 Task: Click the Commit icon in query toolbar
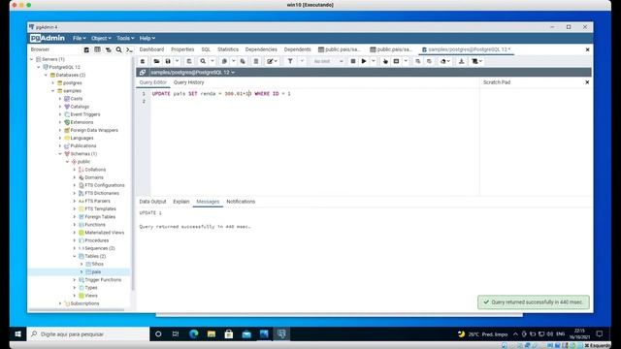418,61
